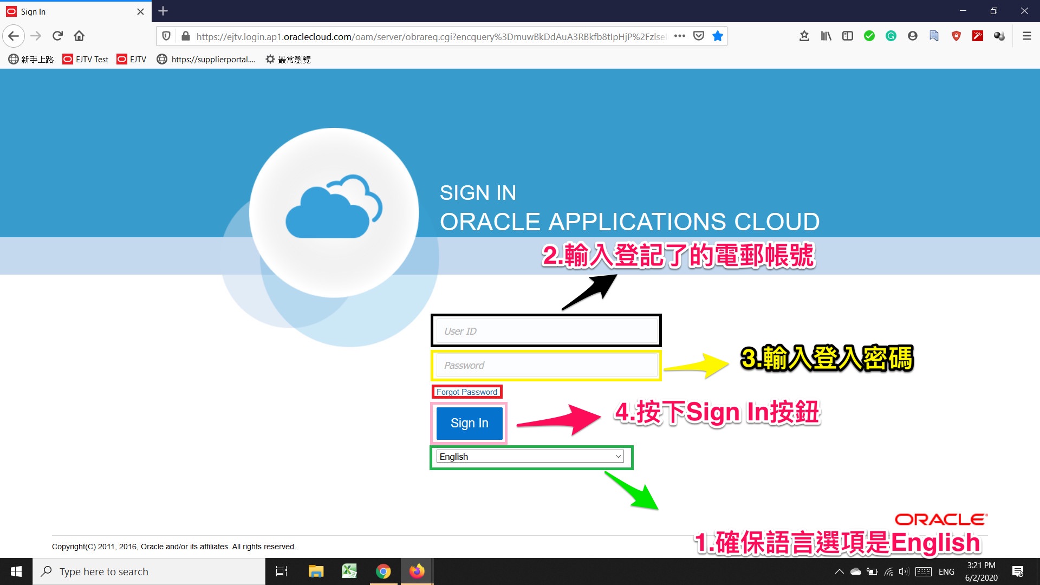Image resolution: width=1040 pixels, height=585 pixels.
Task: Open the red shield extension icon
Action: tap(956, 36)
